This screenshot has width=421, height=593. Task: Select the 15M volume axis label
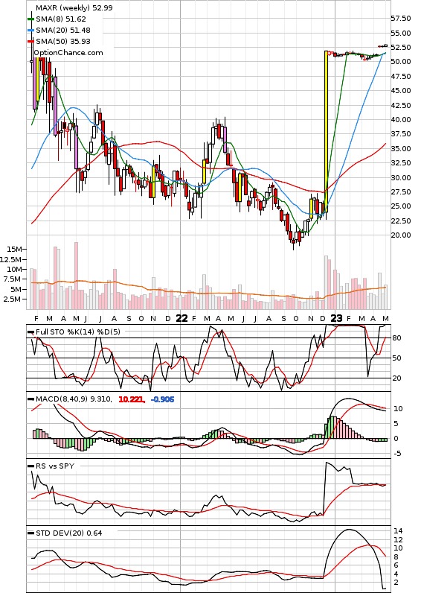(x=14, y=250)
